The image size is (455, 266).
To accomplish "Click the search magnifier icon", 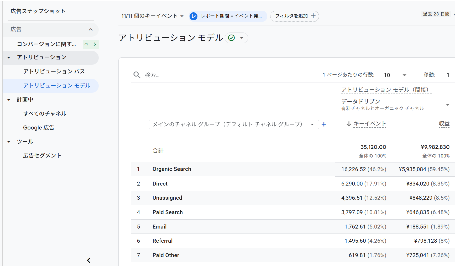I will click(x=137, y=75).
